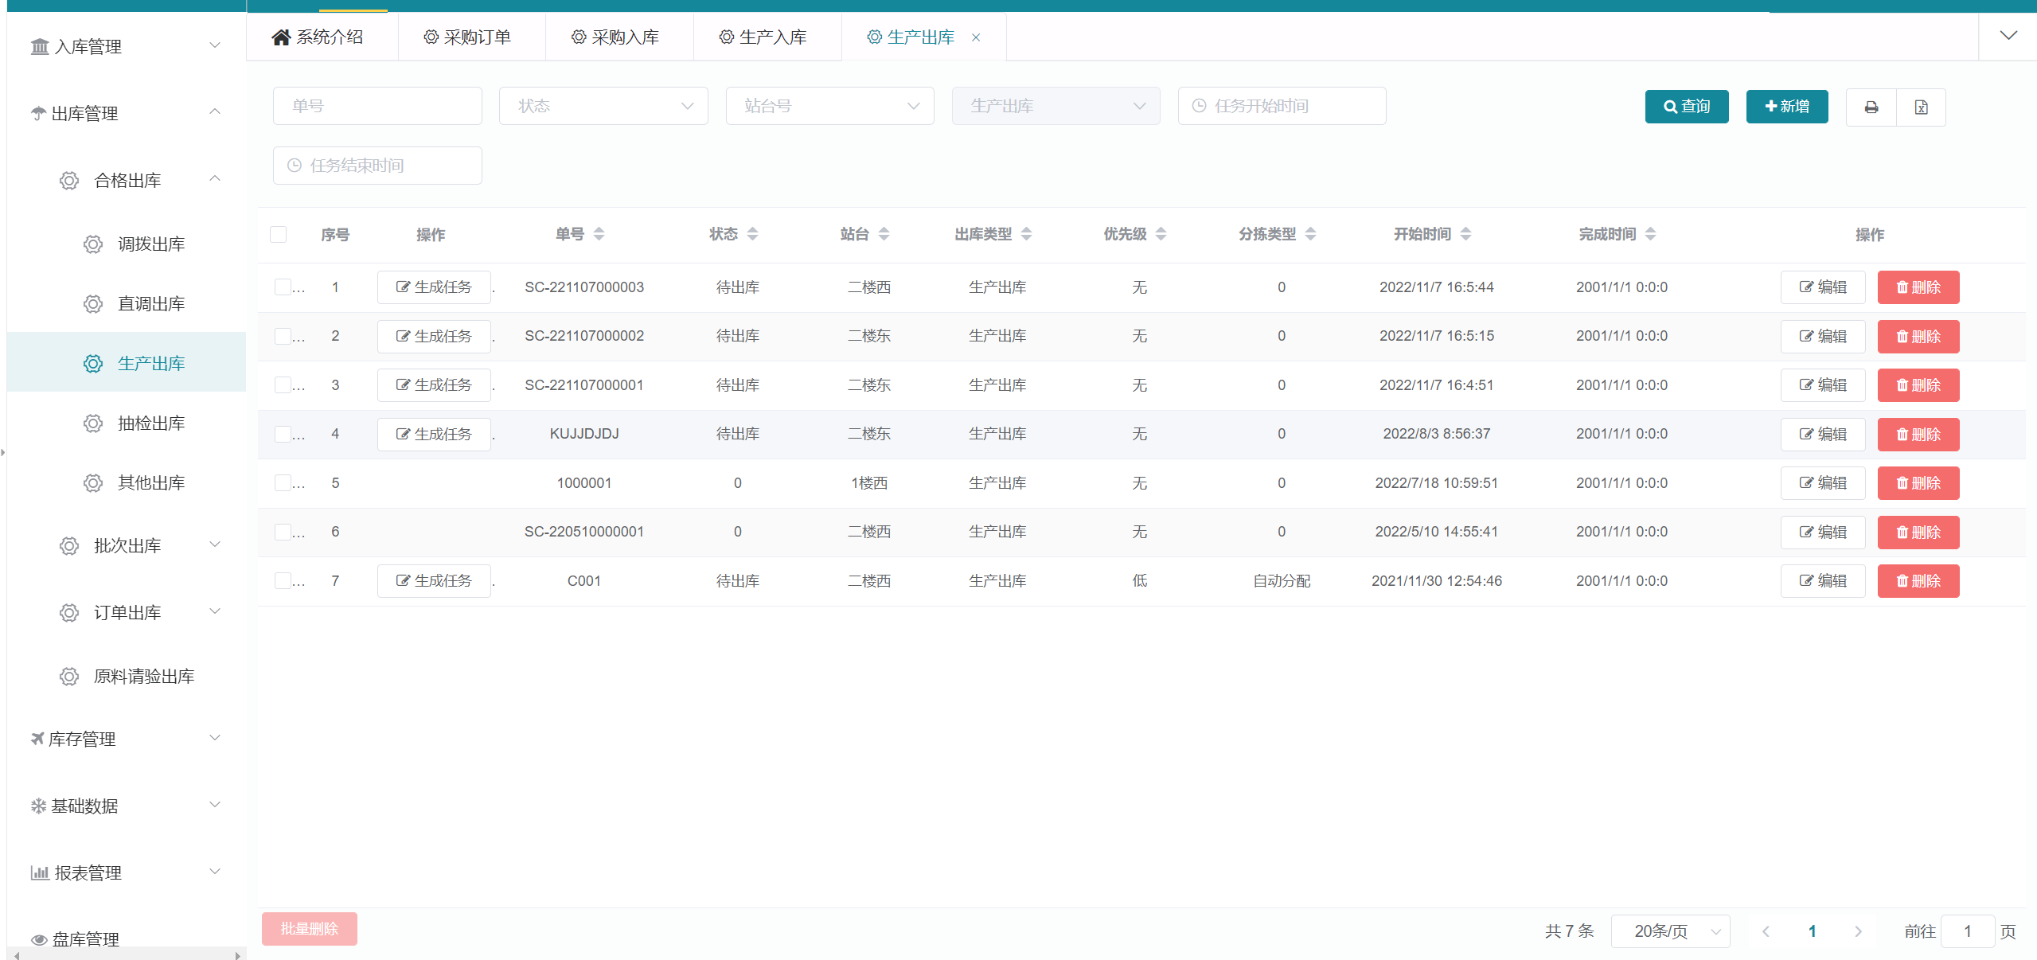Sort by 站台 using its sort arrows
This screenshot has height=960, width=2037.
[884, 234]
